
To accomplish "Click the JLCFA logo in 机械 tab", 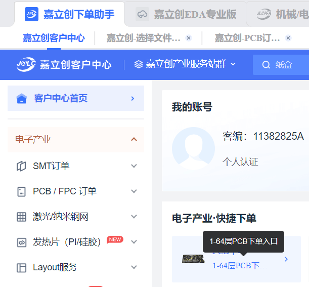I will [x=264, y=14].
